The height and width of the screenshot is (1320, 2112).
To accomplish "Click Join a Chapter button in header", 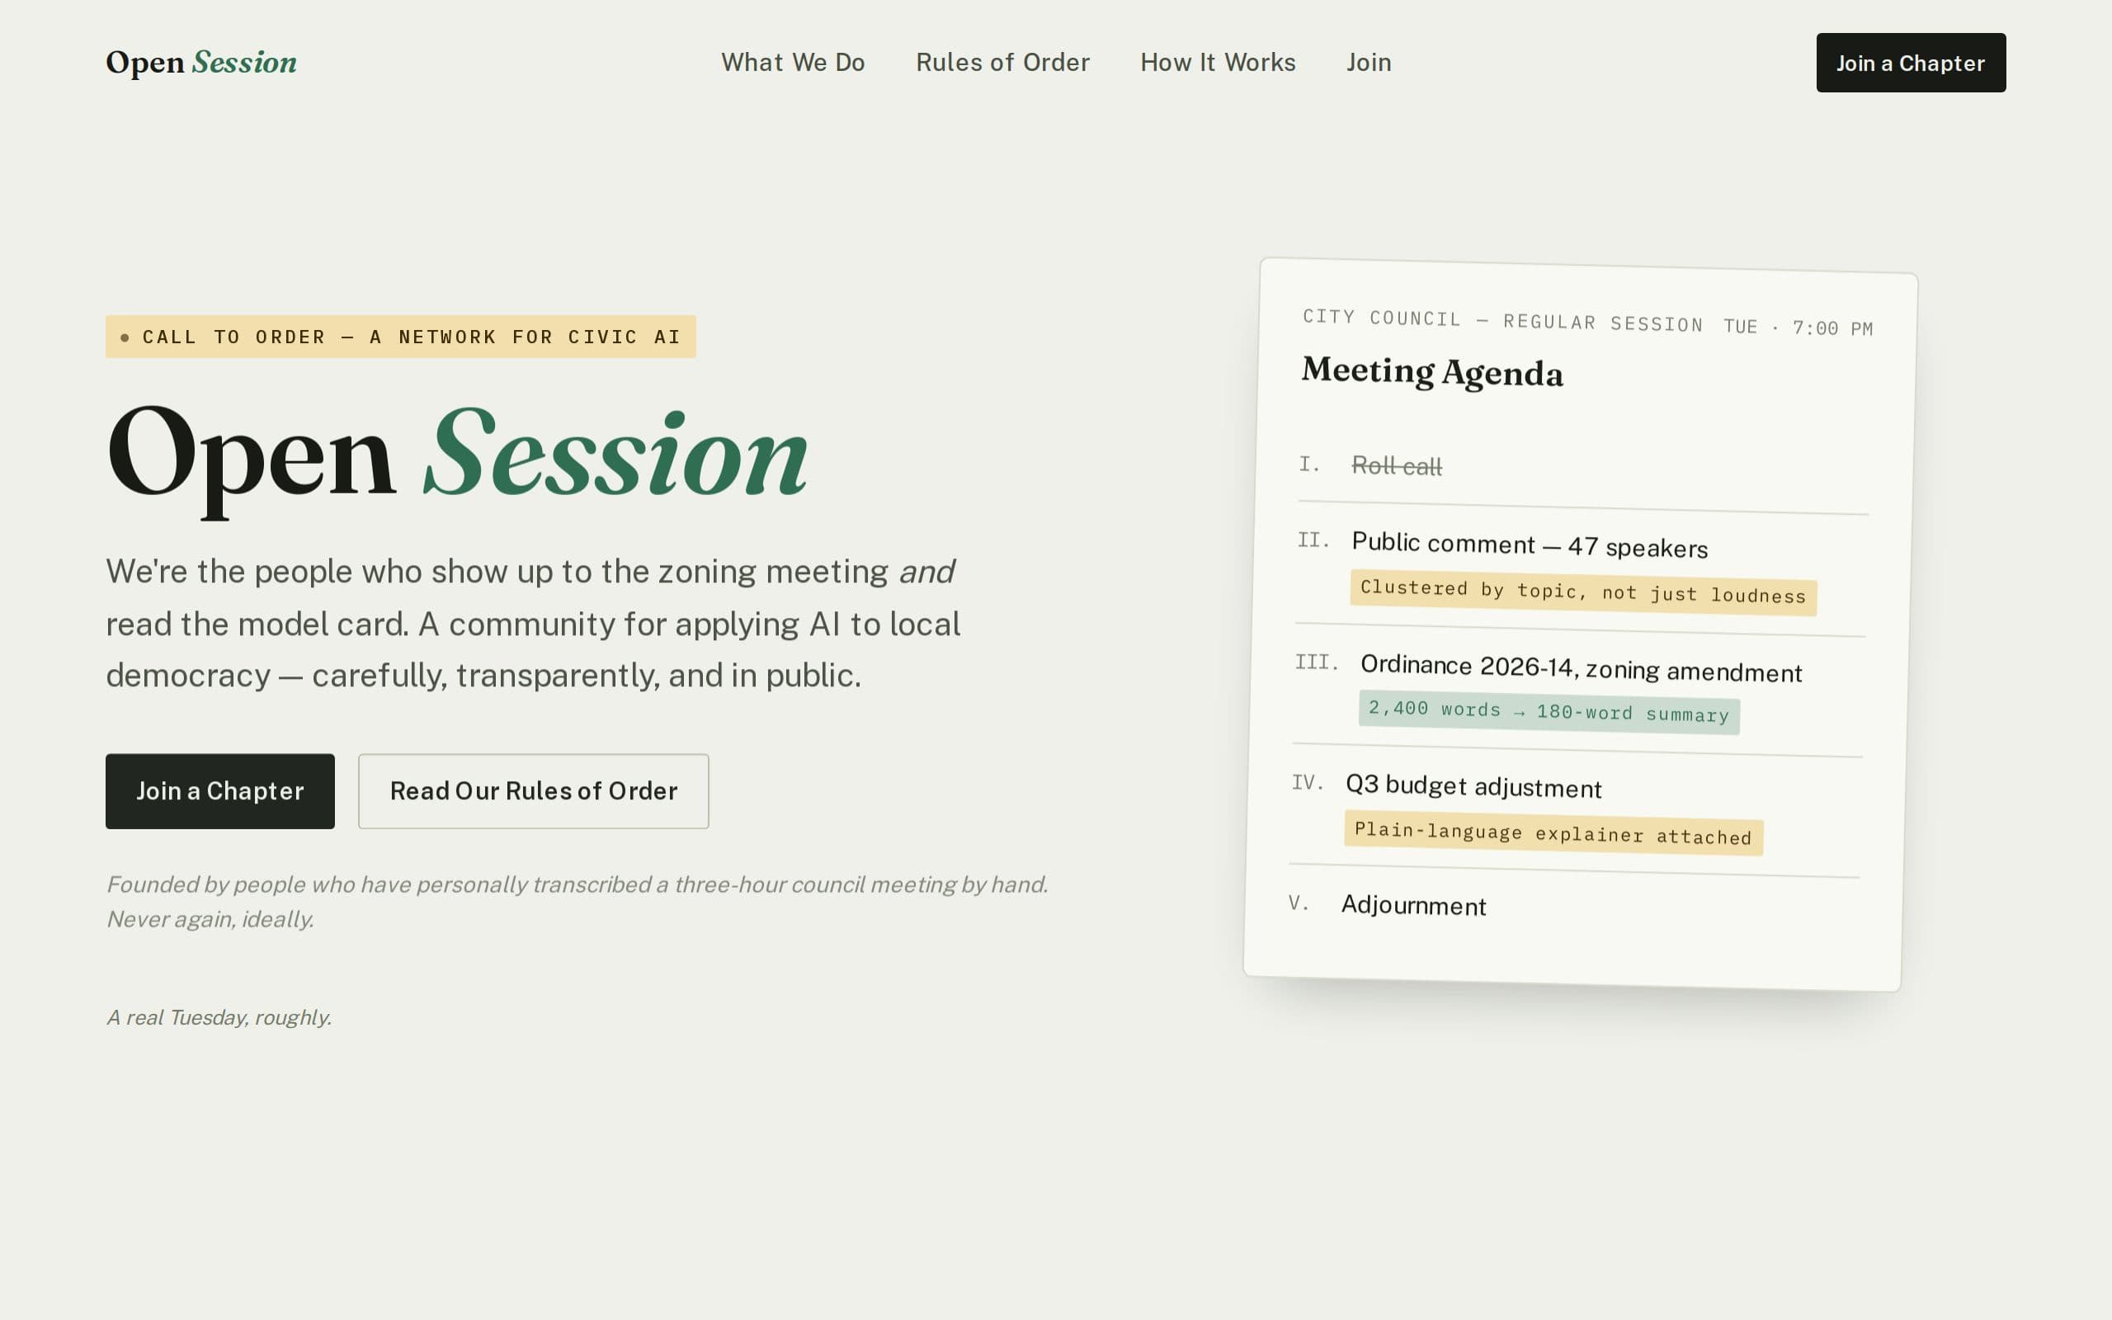I will tap(1911, 63).
